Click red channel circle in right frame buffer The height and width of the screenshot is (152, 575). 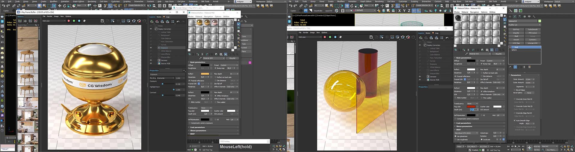[325, 37]
